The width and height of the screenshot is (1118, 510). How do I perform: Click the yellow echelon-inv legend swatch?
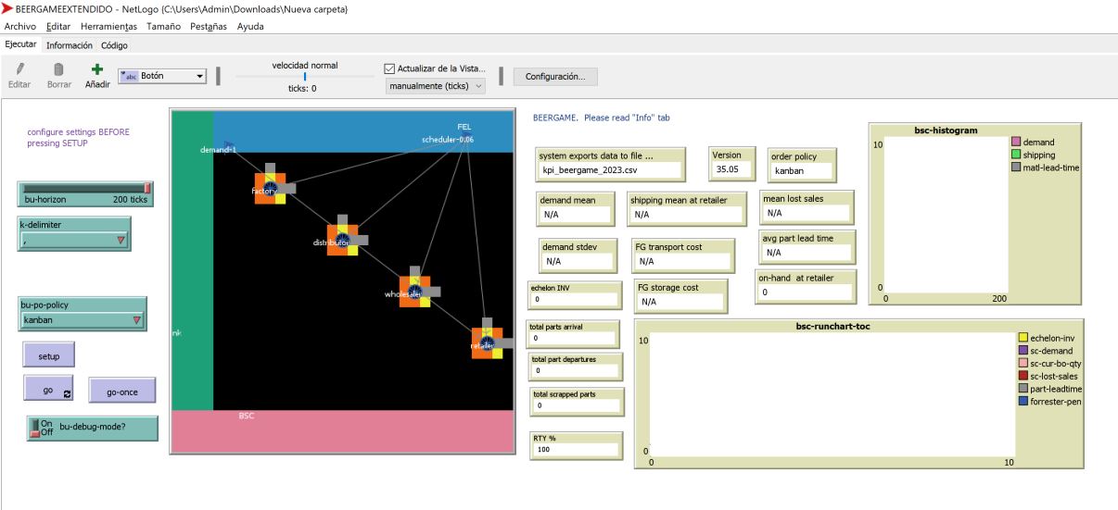point(1023,338)
